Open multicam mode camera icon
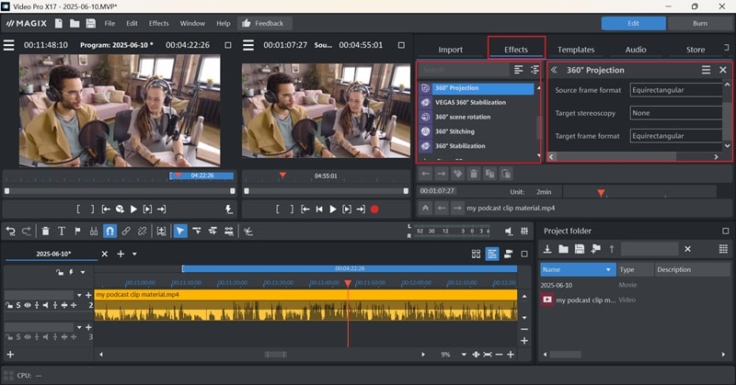This screenshot has width=736, height=385. click(508, 254)
